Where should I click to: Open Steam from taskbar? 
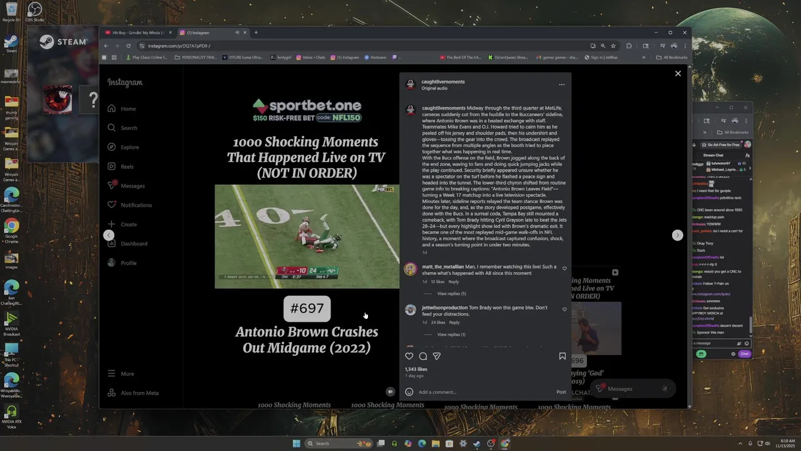coord(477,443)
